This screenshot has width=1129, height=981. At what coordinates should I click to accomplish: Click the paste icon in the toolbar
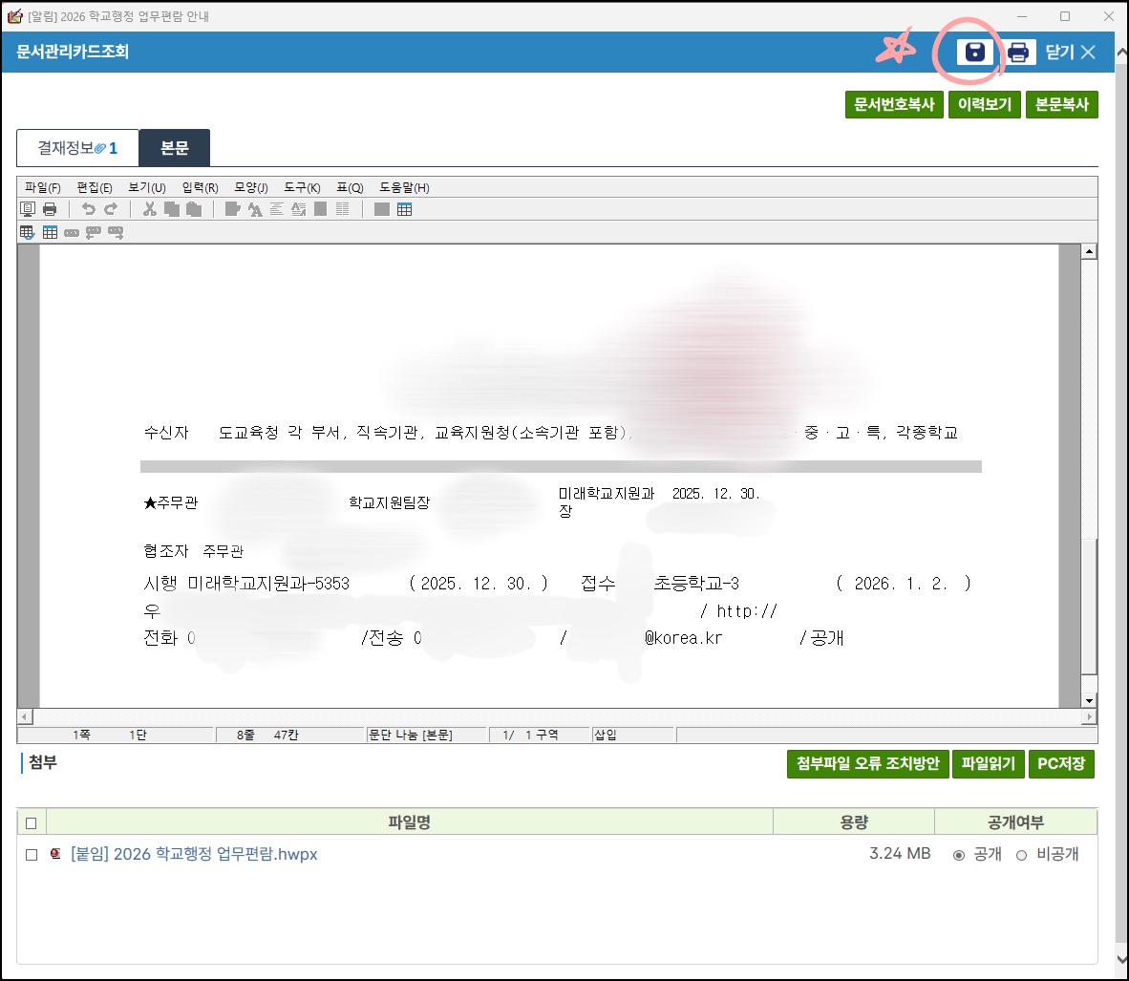tap(195, 209)
